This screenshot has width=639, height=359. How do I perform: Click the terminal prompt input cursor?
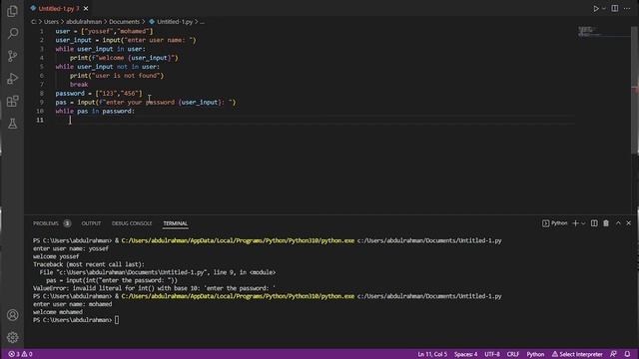(x=117, y=320)
